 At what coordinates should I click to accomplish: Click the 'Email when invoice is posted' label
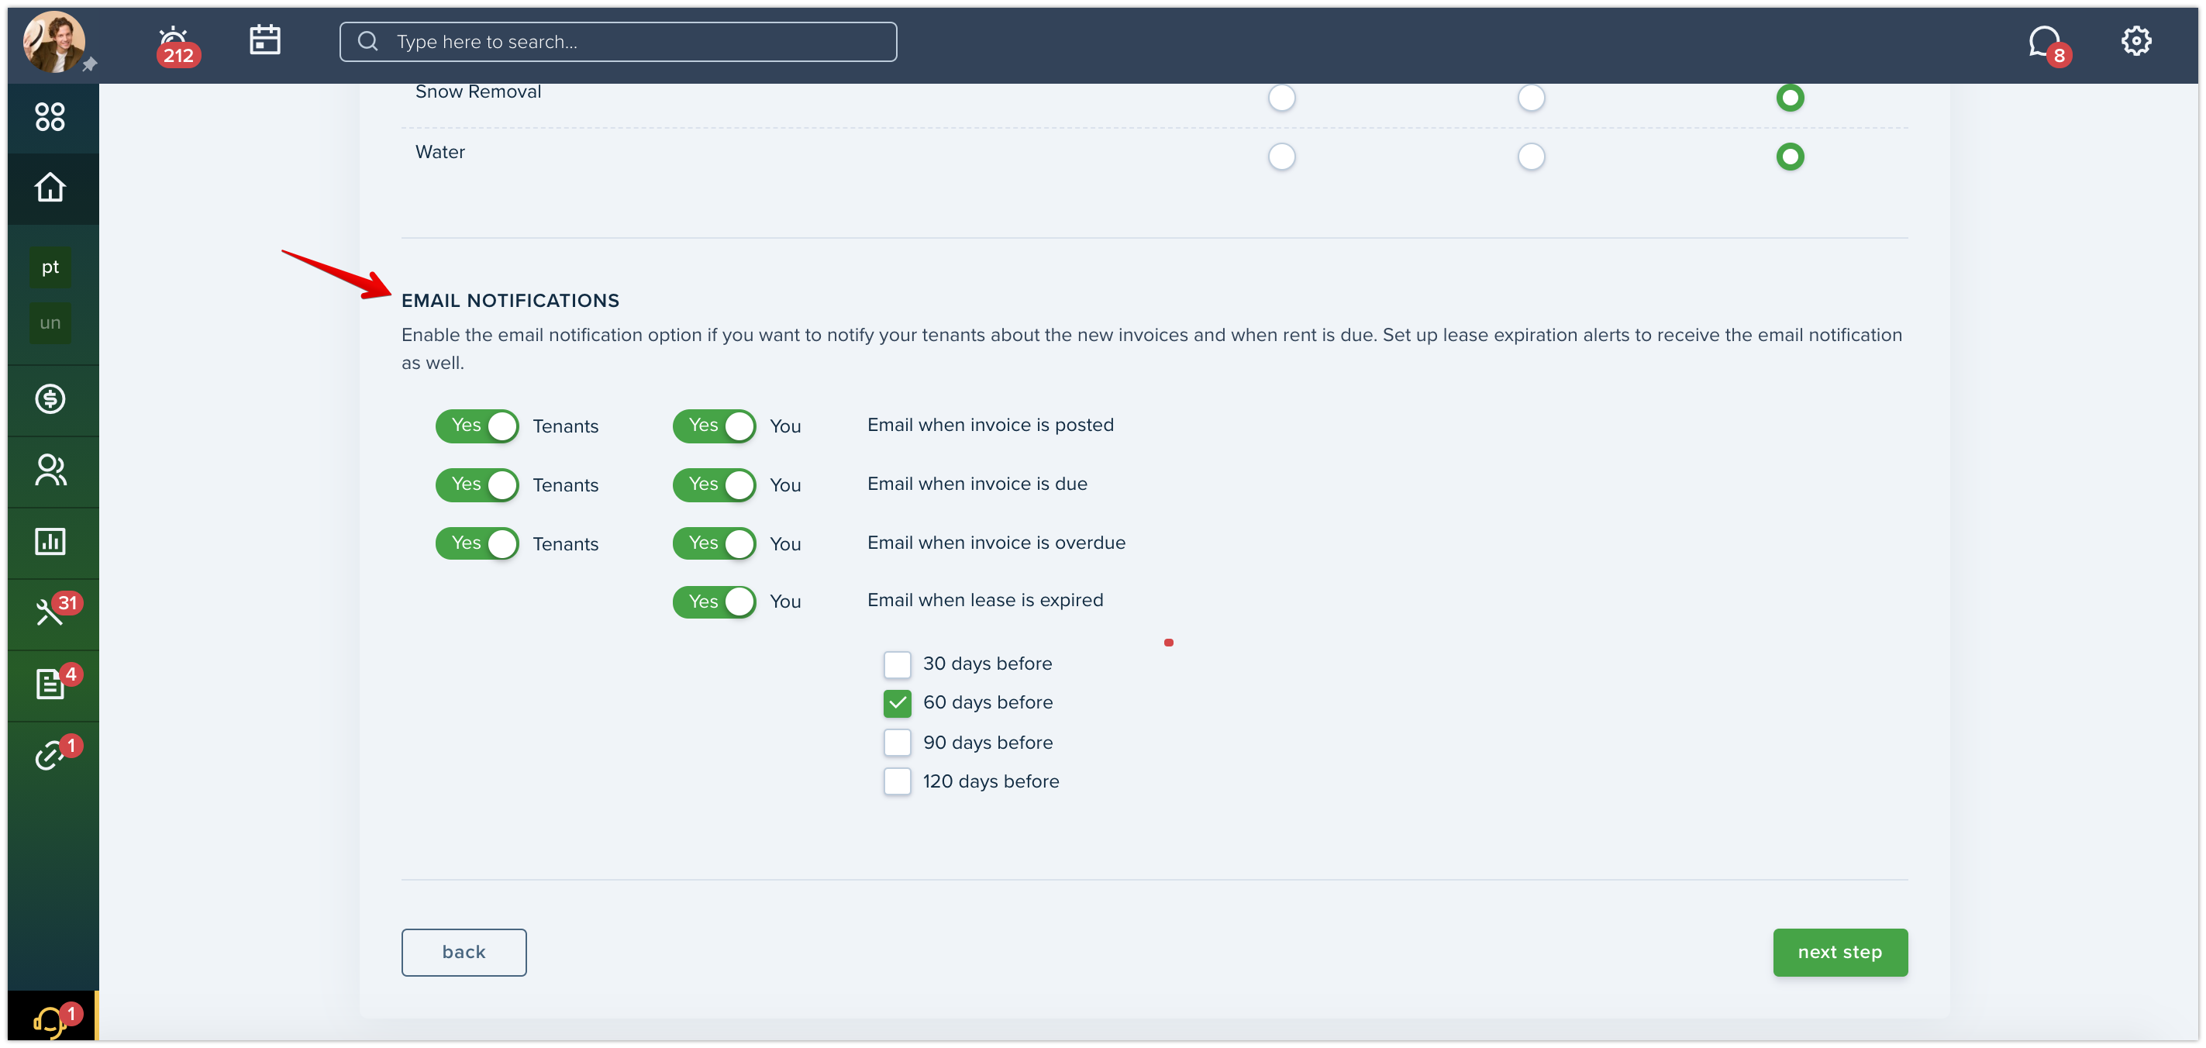990,425
